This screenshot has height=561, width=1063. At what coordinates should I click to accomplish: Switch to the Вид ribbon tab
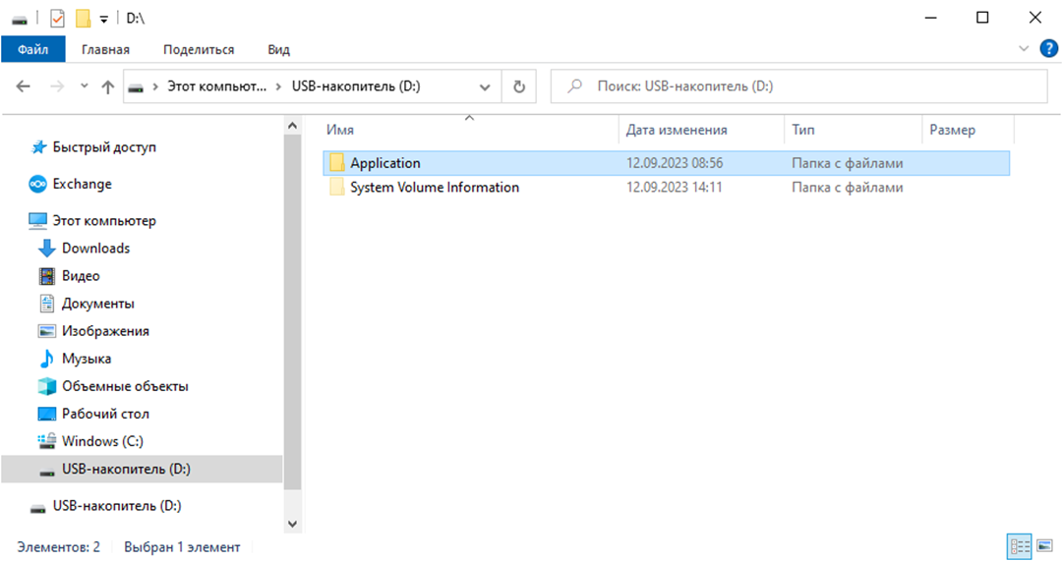tap(278, 49)
